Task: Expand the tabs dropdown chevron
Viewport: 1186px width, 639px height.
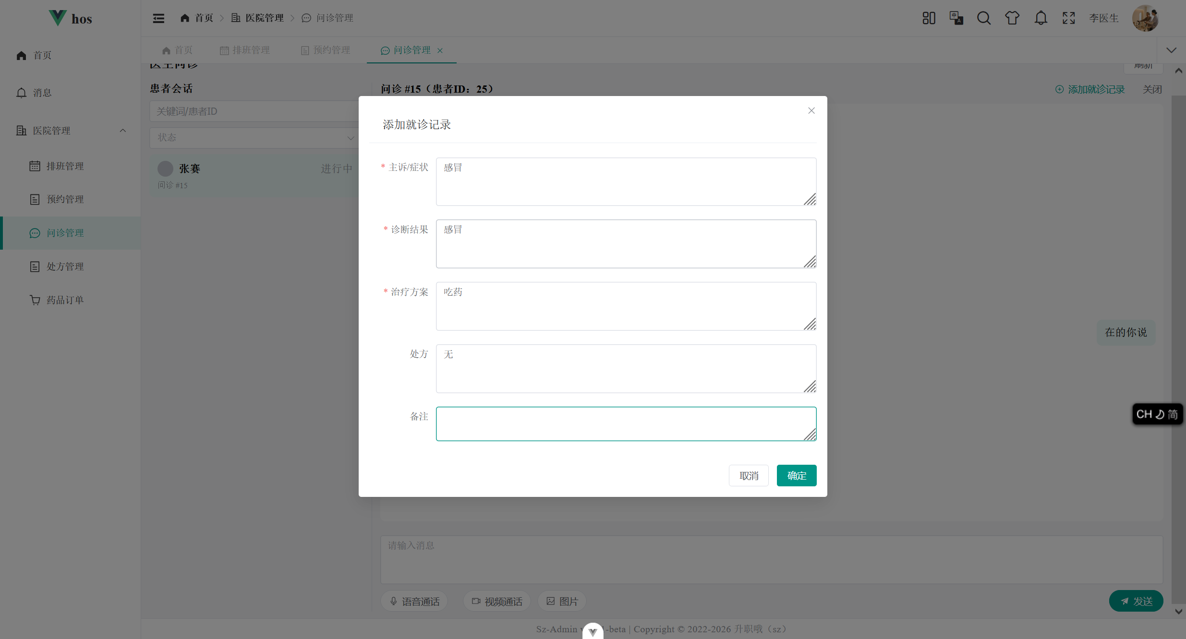Action: tap(1171, 50)
